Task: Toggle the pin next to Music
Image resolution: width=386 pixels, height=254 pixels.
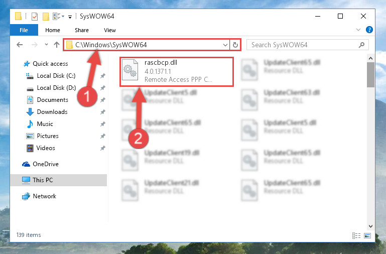Action: coord(103,124)
